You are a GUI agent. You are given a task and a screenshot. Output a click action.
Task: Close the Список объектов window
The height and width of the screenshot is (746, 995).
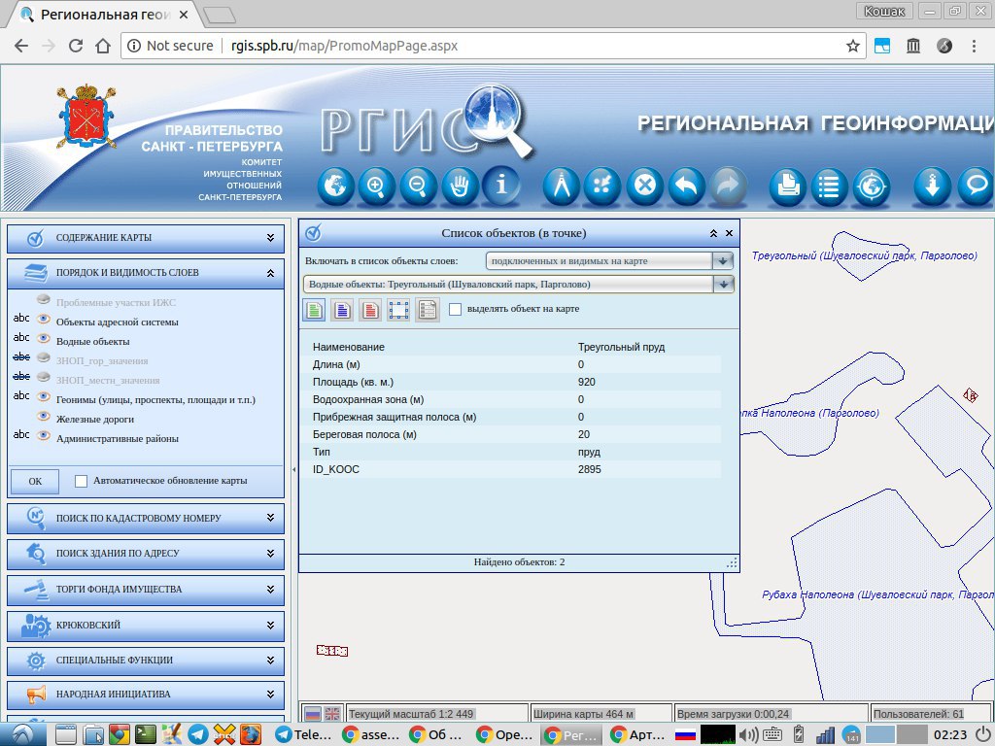pyautogui.click(x=731, y=233)
